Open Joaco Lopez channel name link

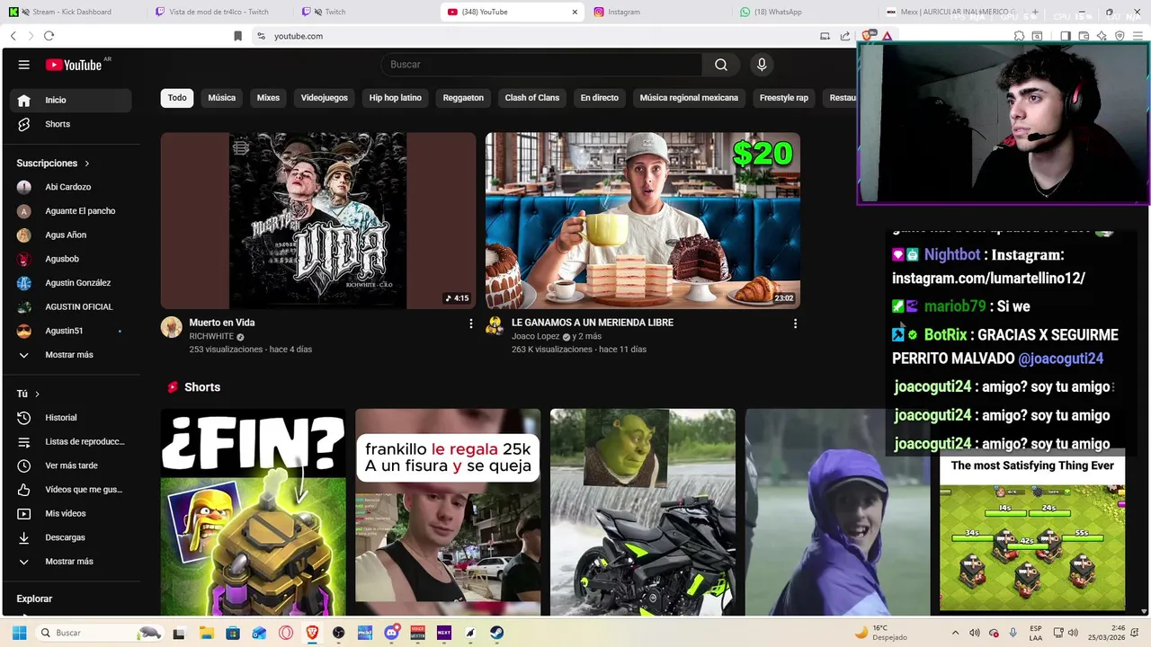coord(535,336)
